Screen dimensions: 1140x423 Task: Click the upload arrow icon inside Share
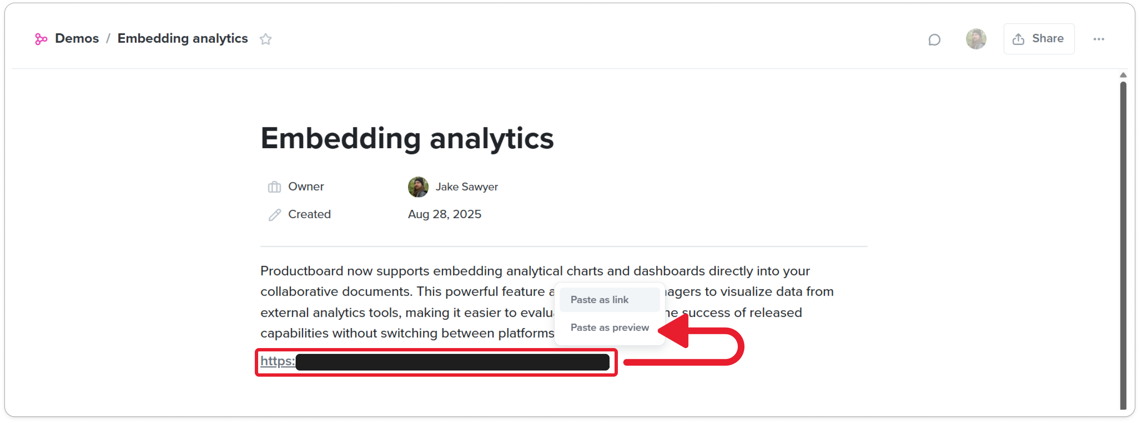pyautogui.click(x=1019, y=38)
